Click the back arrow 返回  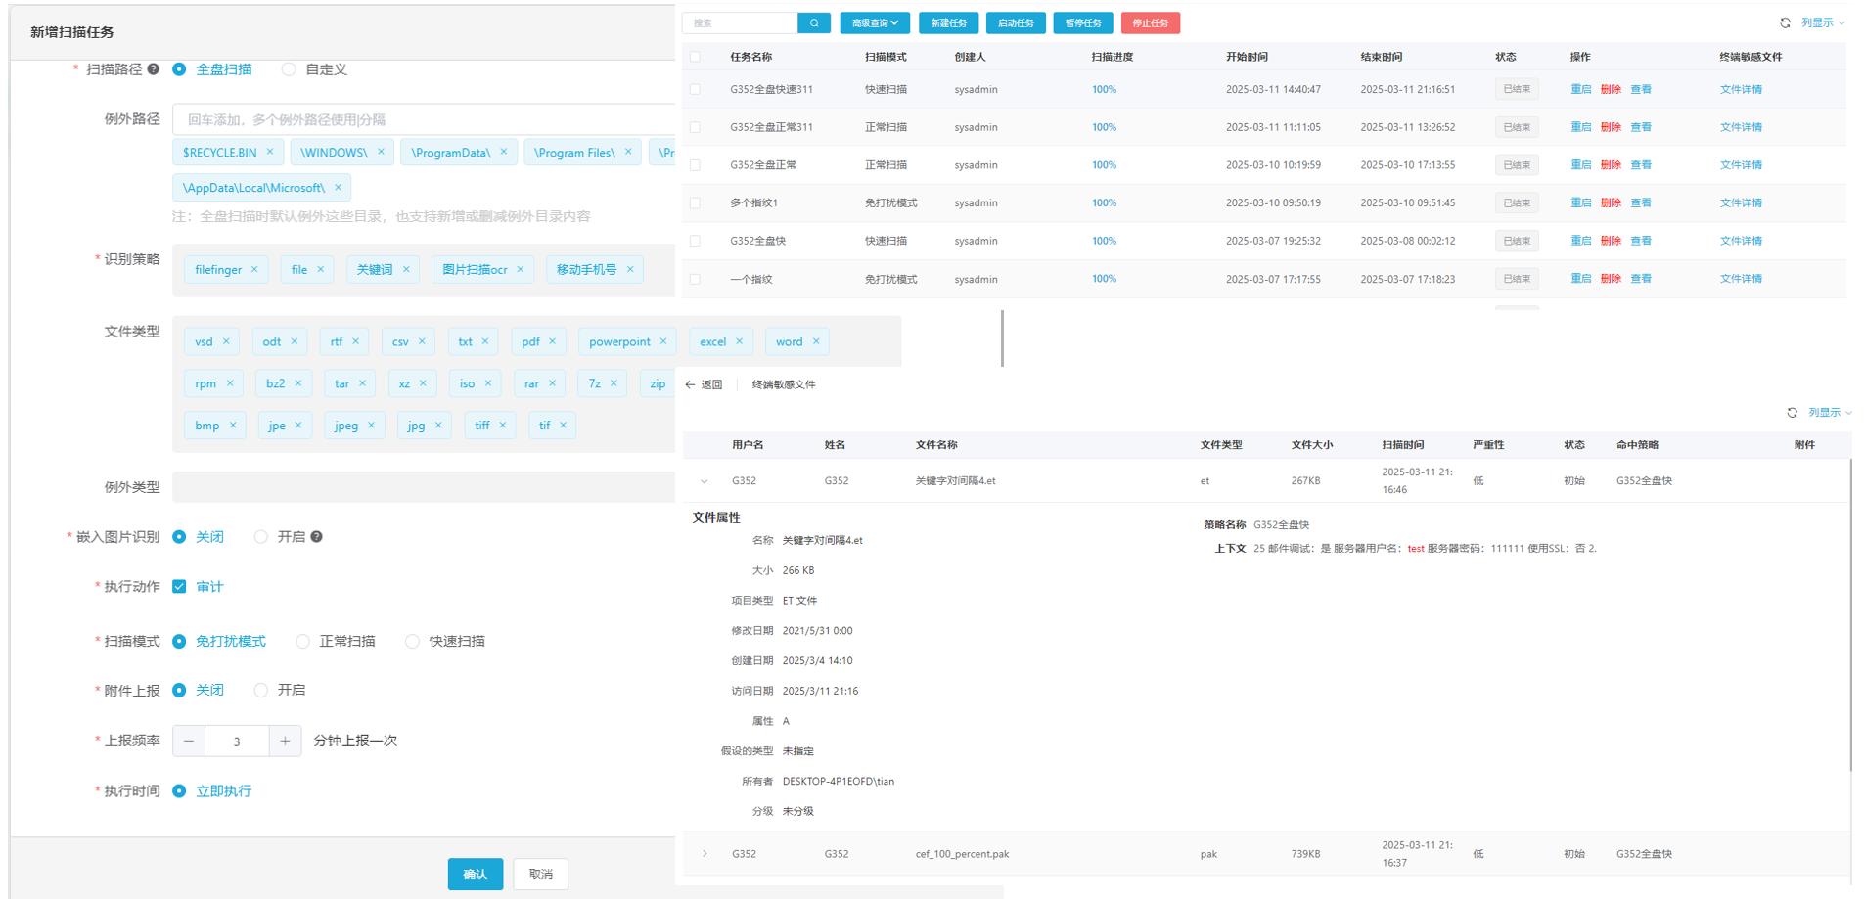pyautogui.click(x=704, y=385)
